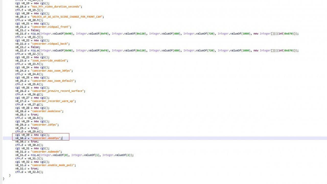Image resolution: width=327 pixels, height=184 pixels.
Task: Click the "camcorder.max_zoom_30fps" string
Action: 52,71
